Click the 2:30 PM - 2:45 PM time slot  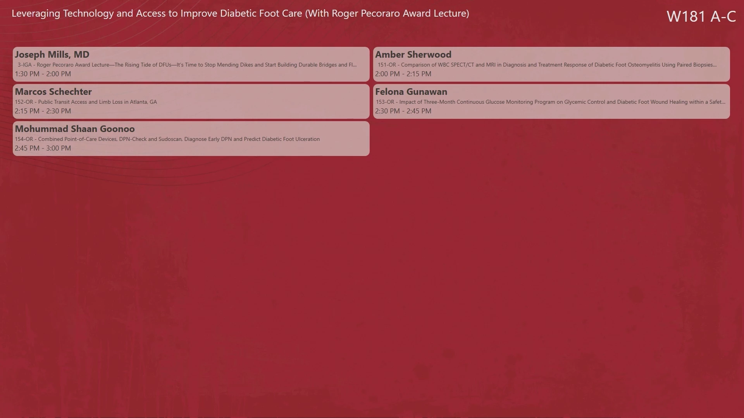pyautogui.click(x=403, y=111)
